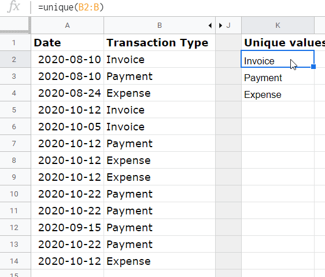Select row 10 header
The height and width of the screenshot is (277, 325).
coord(15,194)
